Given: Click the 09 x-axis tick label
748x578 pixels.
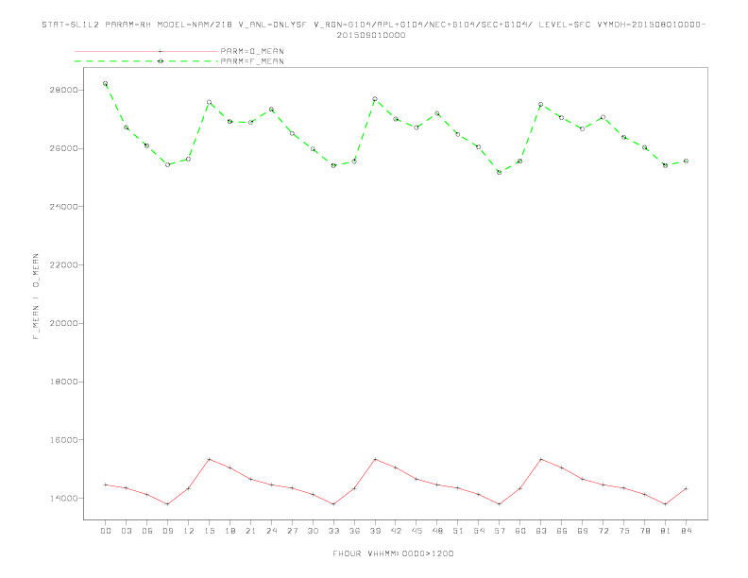Looking at the screenshot, I should click(x=167, y=531).
